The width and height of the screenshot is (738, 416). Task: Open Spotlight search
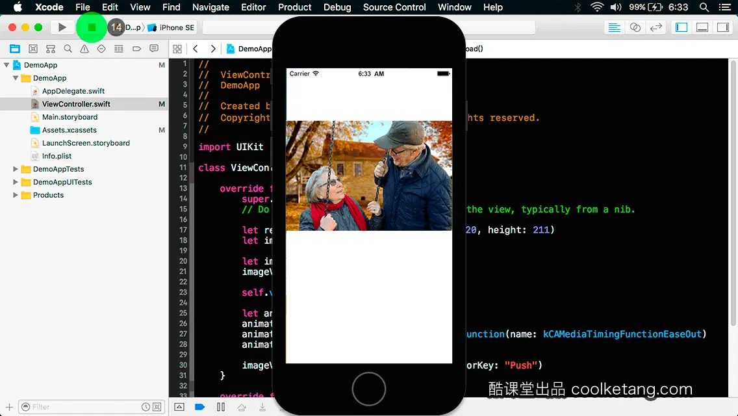click(704, 7)
